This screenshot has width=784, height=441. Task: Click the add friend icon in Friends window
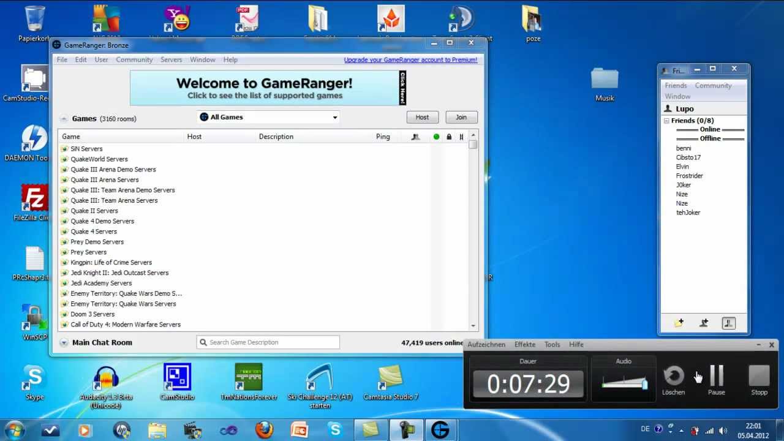[704, 323]
